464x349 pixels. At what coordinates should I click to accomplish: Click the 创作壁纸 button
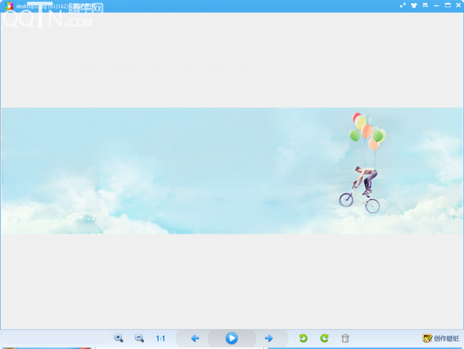[x=441, y=338]
